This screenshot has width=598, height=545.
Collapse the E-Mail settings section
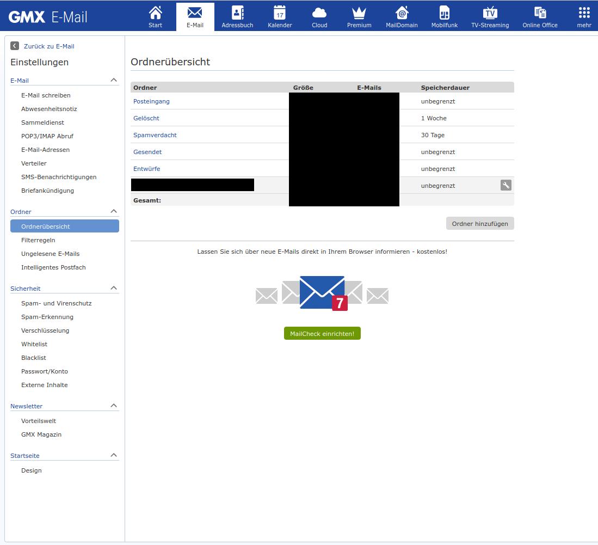114,80
